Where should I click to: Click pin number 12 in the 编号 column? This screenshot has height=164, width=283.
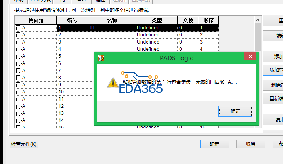coord(72,106)
